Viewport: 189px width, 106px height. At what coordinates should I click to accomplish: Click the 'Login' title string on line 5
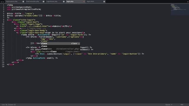(29, 14)
